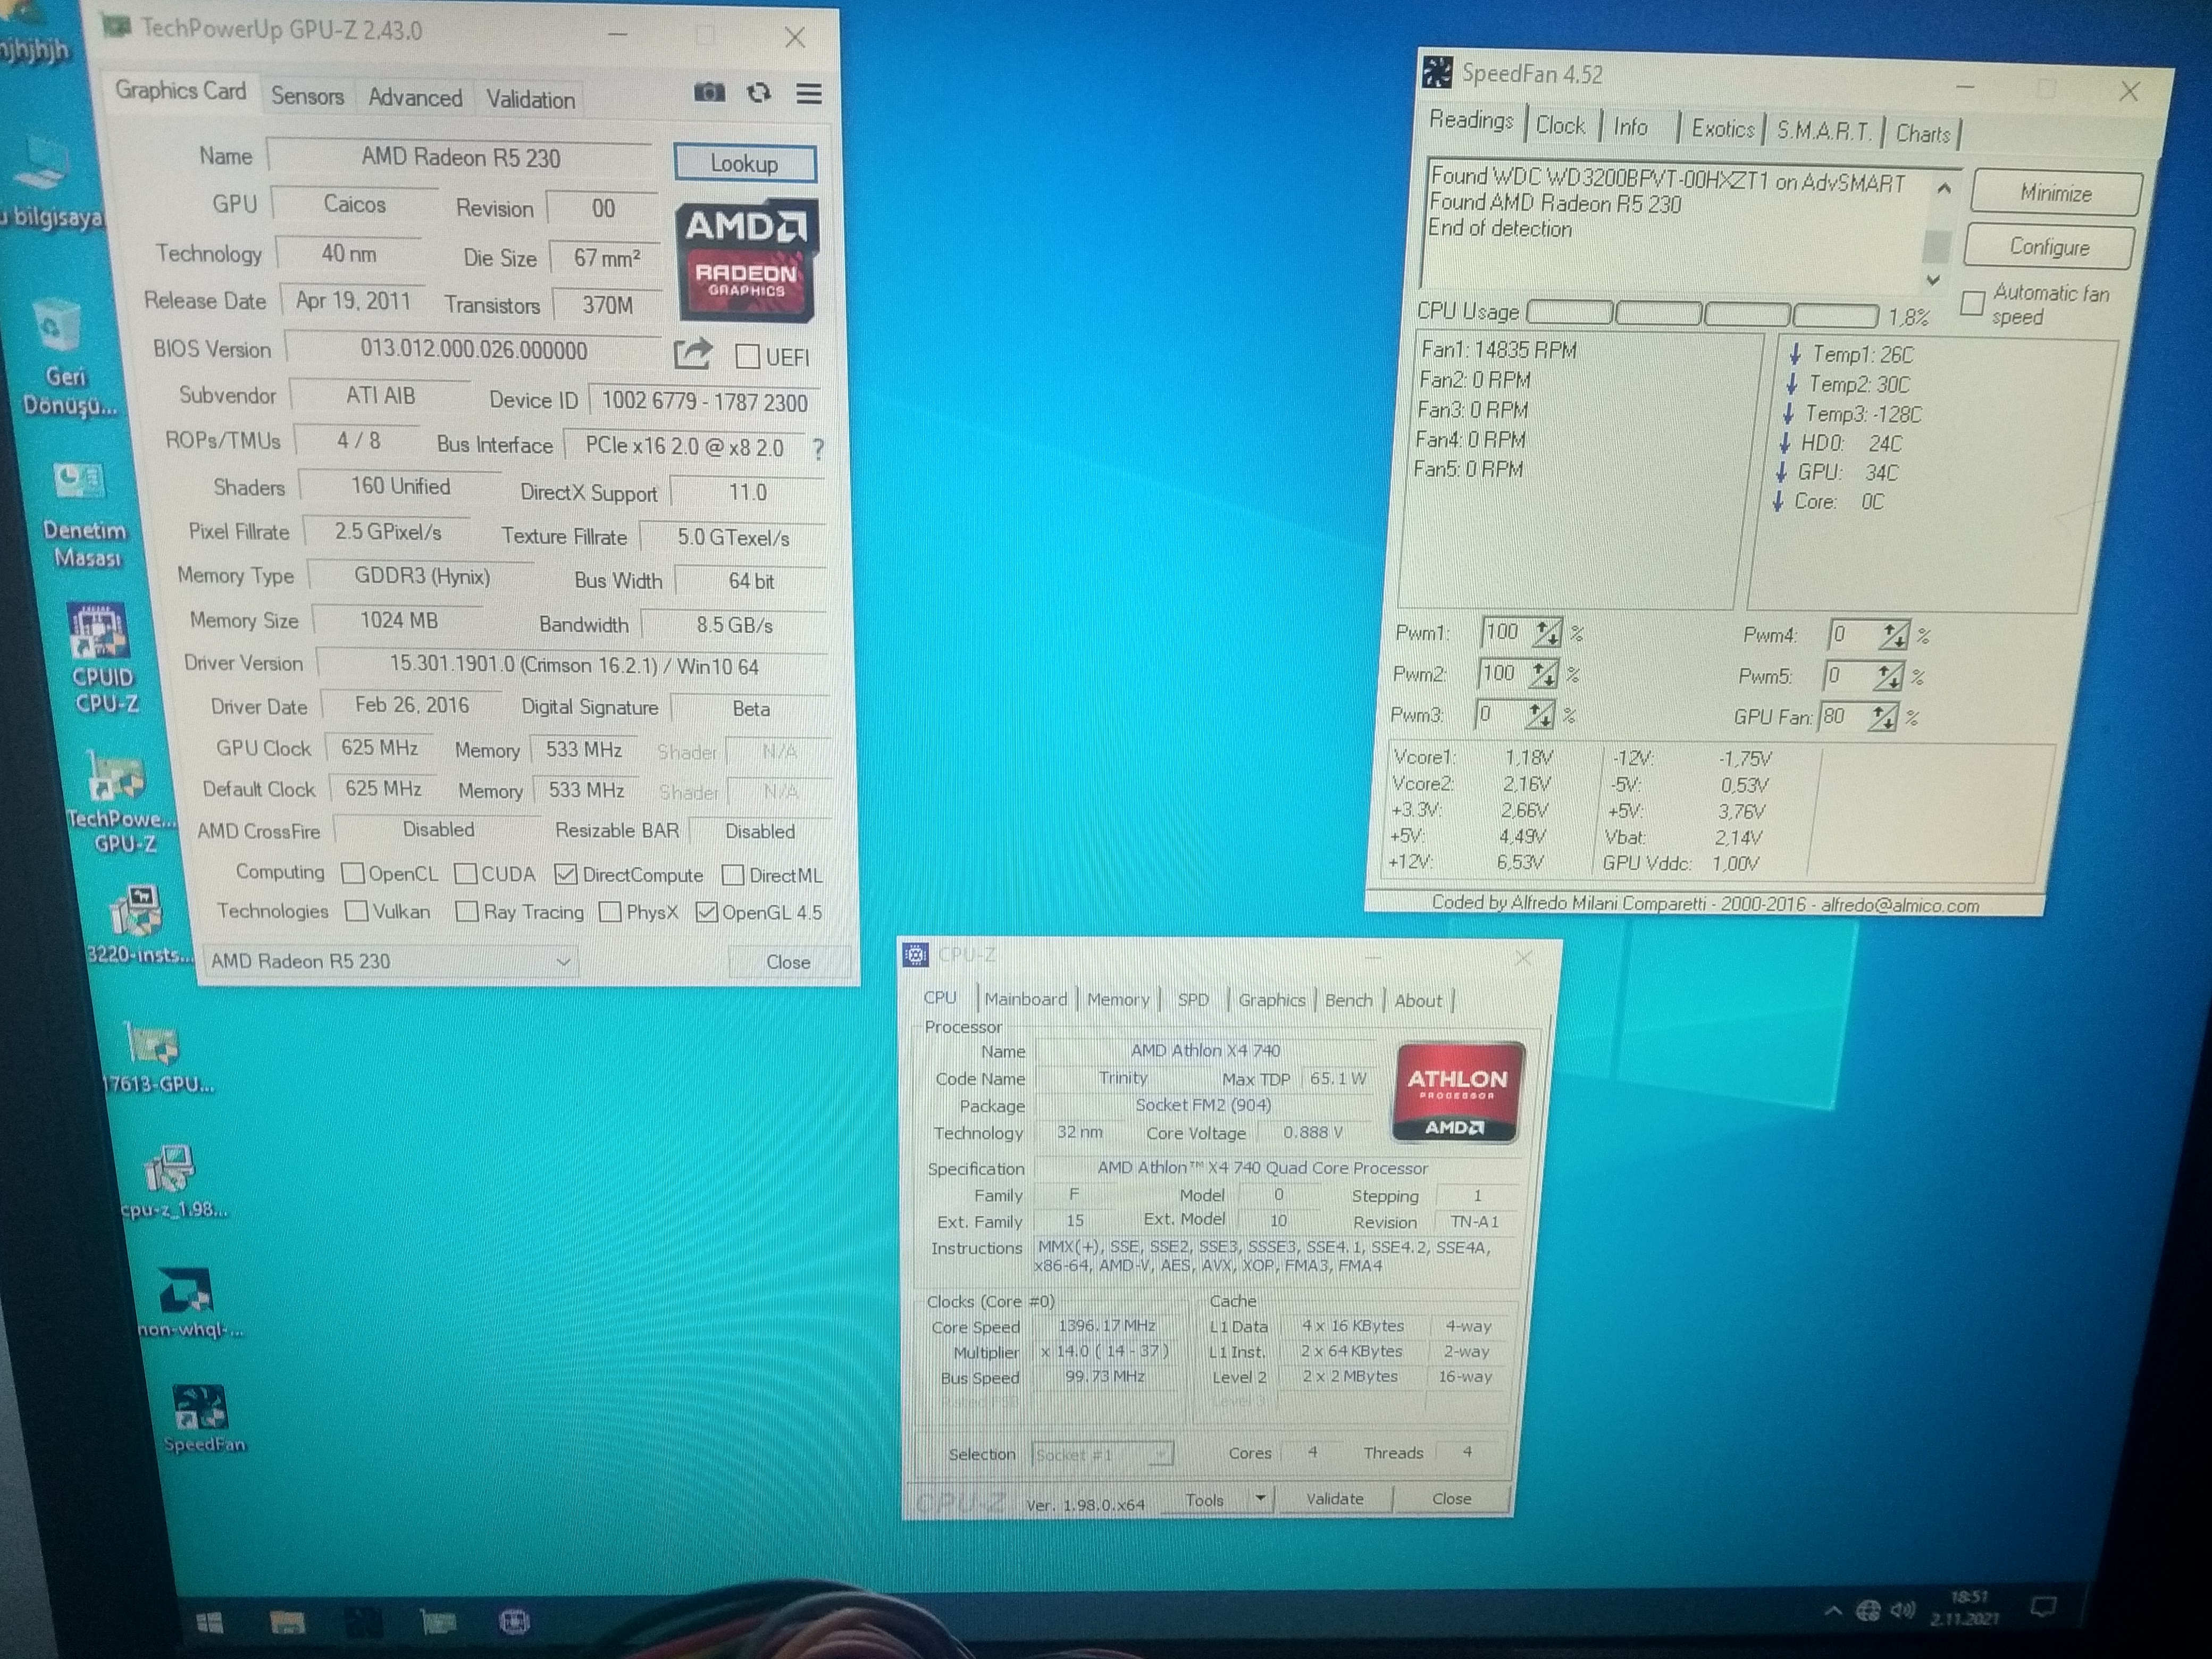This screenshot has width=2212, height=1659.
Task: Click the Windows Start button on the taskbar
Action: coord(209,1622)
